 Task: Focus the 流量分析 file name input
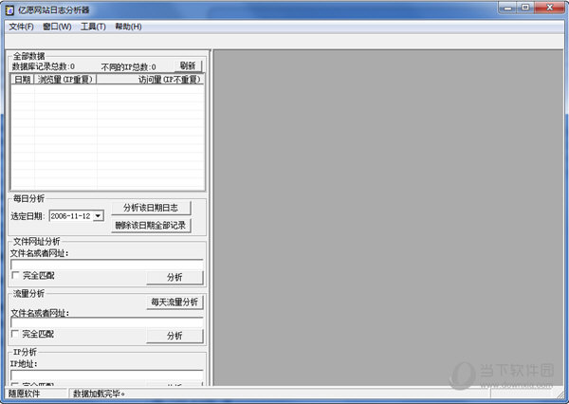(x=106, y=322)
